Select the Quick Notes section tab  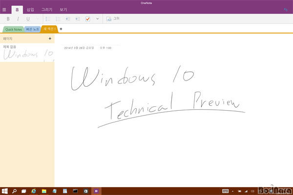point(14,29)
